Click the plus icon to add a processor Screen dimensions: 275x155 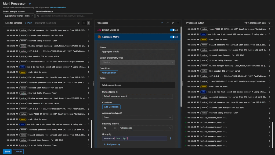tap(178, 23)
